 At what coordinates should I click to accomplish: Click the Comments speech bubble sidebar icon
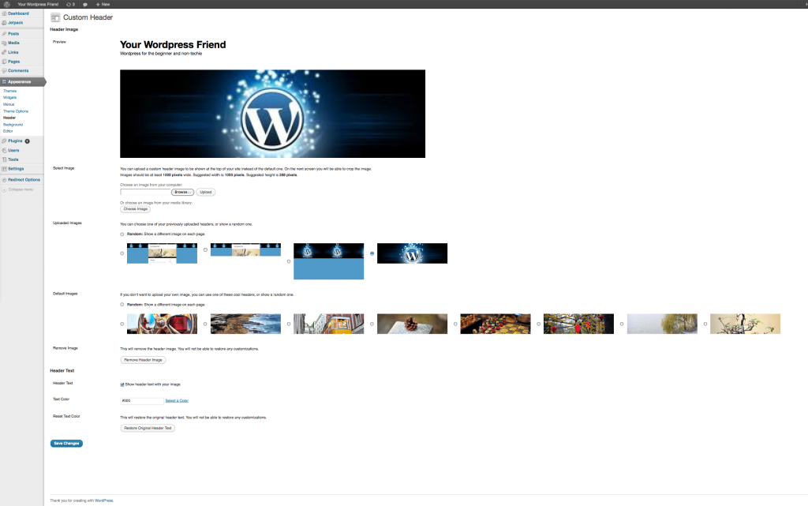point(4,70)
